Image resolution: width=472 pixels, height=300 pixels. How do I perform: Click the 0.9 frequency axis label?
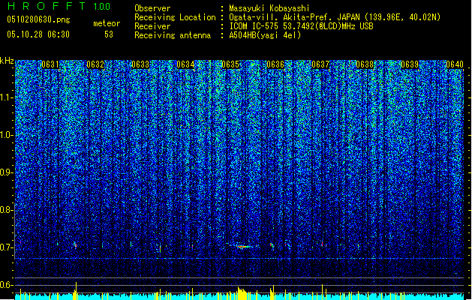coord(6,172)
